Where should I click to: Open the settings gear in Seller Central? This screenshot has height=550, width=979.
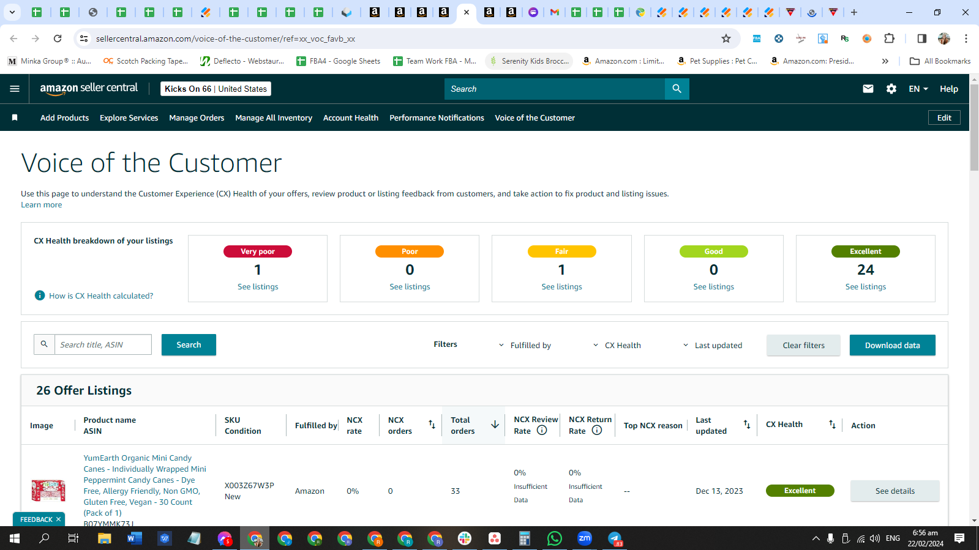click(x=891, y=89)
